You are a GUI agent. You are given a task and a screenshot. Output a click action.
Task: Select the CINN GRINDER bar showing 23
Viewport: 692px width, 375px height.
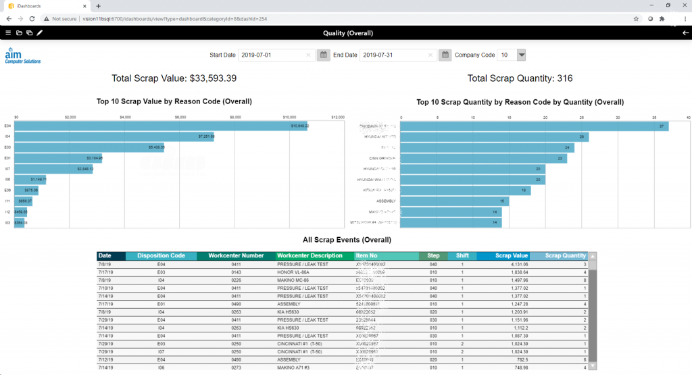(x=484, y=158)
